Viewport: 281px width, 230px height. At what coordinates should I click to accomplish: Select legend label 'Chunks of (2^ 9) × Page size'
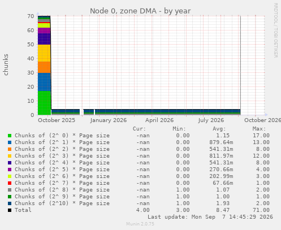pos(62,197)
